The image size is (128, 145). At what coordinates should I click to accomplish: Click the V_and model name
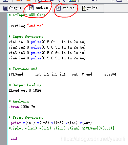(x=87, y=74)
